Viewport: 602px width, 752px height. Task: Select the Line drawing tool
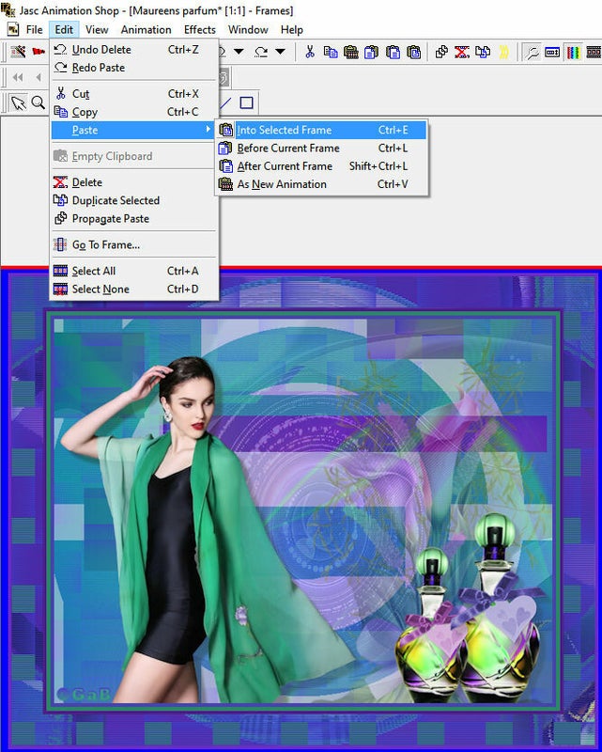click(225, 102)
